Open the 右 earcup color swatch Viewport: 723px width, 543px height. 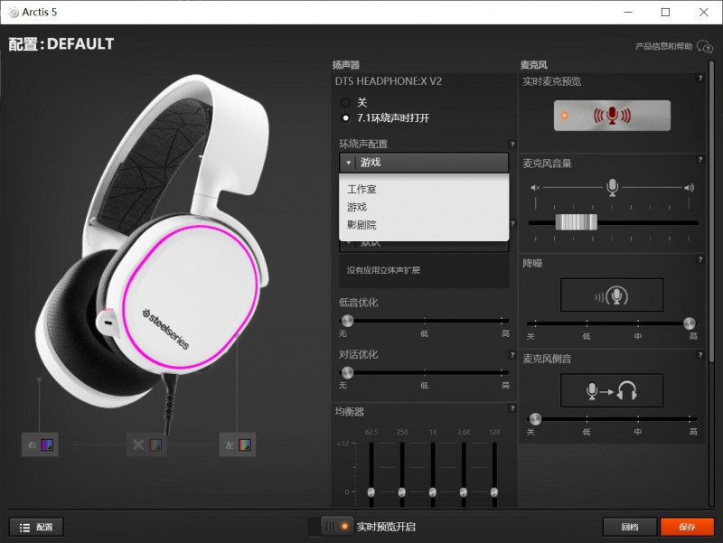47,445
